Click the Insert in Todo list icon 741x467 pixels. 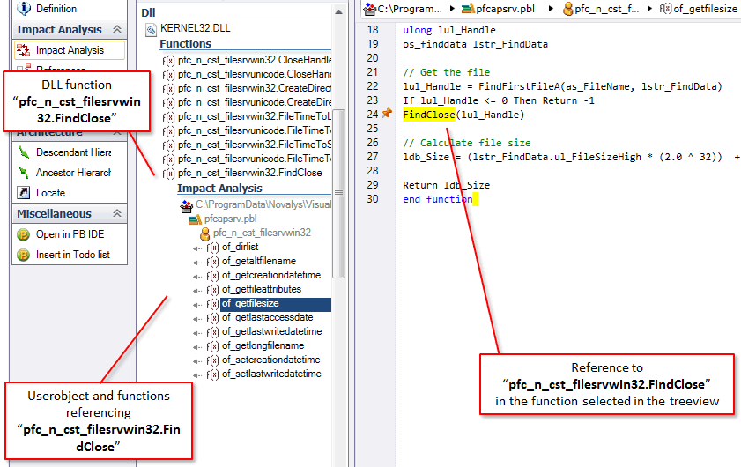(x=25, y=255)
